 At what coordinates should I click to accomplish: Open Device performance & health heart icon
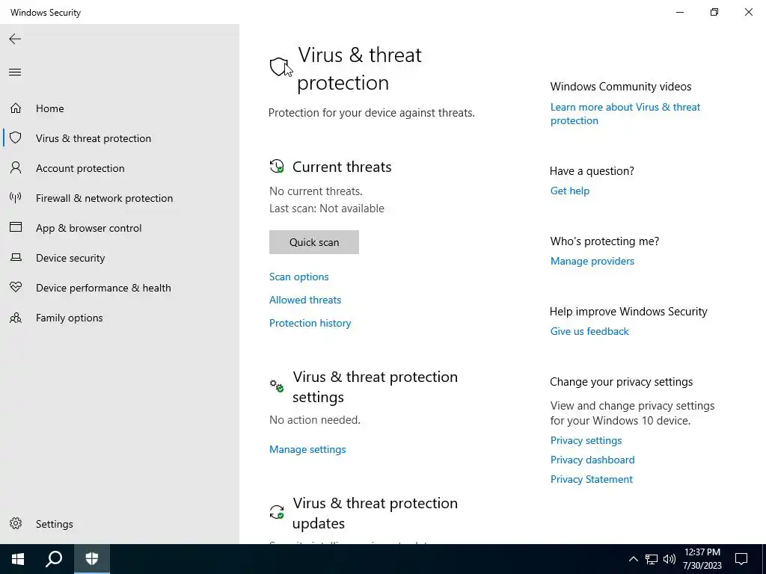tap(16, 288)
